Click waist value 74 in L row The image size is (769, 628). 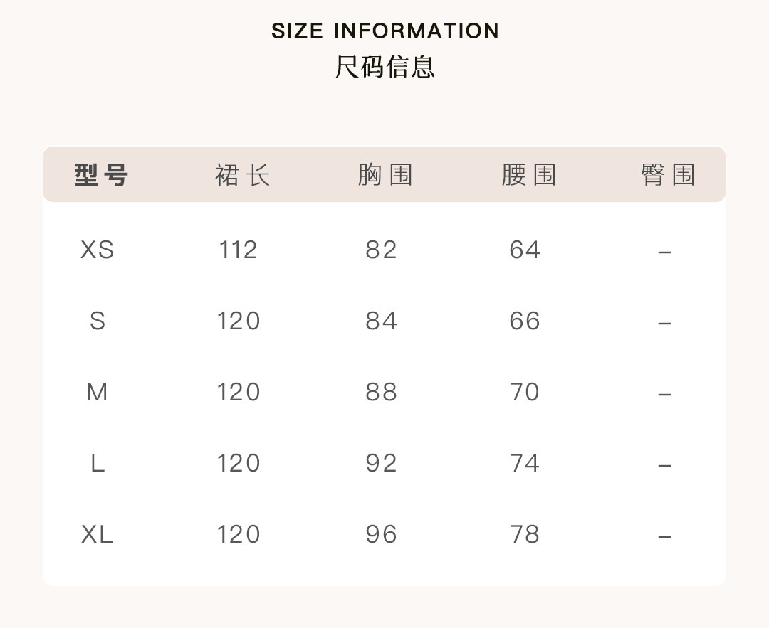coord(525,464)
